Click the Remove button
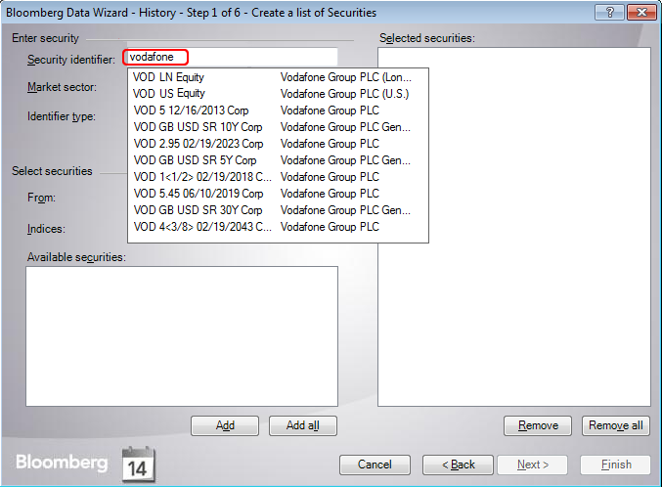Viewport: 662px width, 487px height. pyautogui.click(x=538, y=425)
